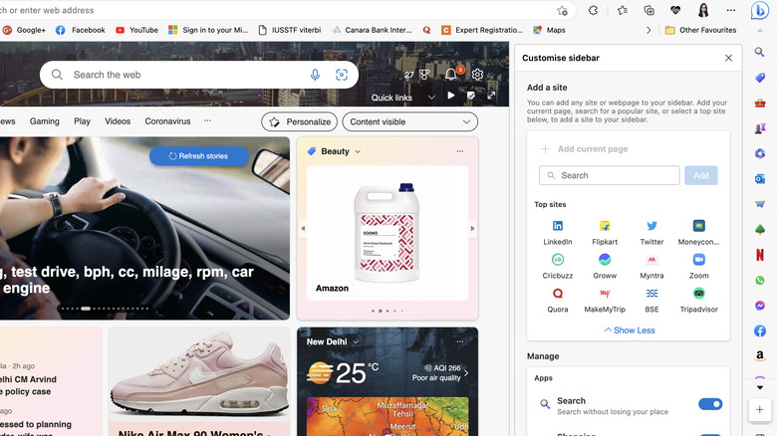The image size is (777, 436).
Task: Toggle the Search app switch
Action: click(x=710, y=404)
